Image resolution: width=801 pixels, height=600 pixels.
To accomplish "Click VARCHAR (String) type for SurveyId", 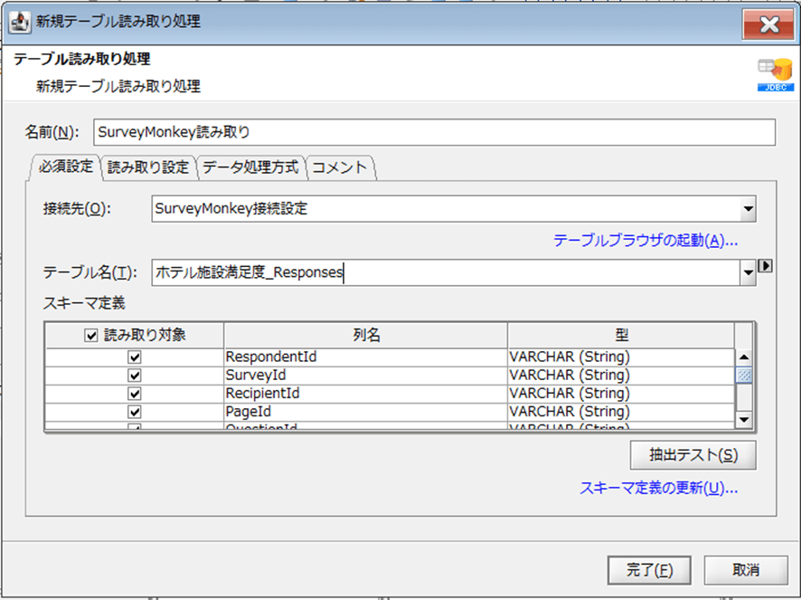I will (x=621, y=376).
